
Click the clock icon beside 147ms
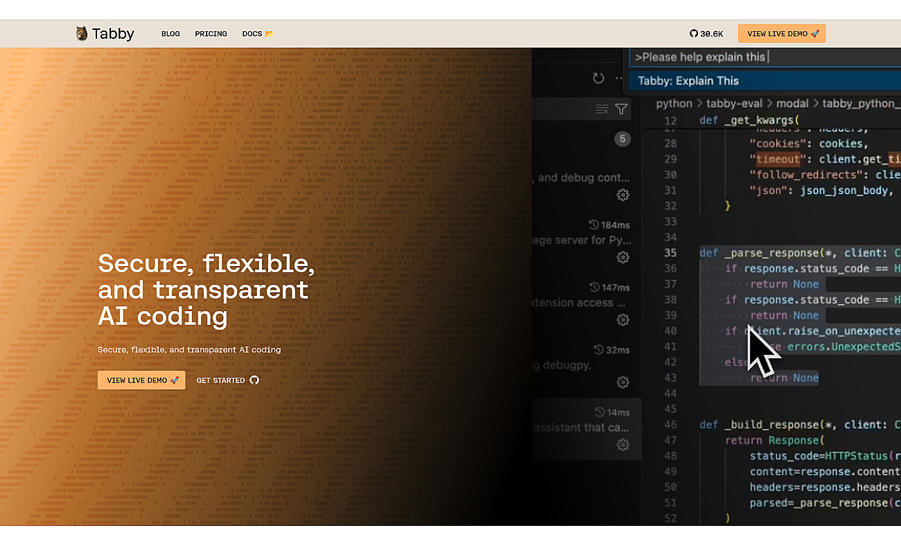pos(593,288)
